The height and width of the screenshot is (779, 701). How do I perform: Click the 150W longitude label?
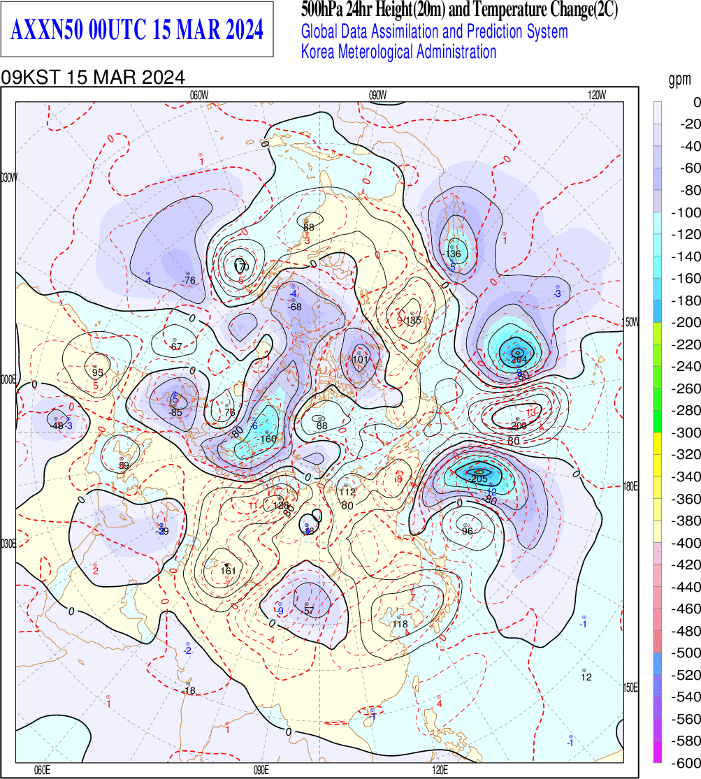pos(631,323)
